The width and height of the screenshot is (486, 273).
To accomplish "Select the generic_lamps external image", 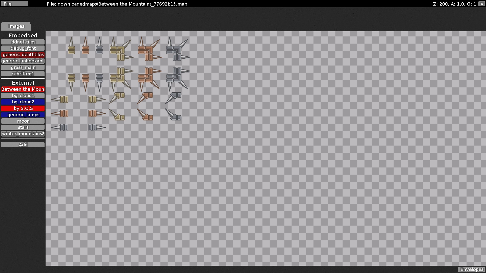I will pyautogui.click(x=23, y=115).
